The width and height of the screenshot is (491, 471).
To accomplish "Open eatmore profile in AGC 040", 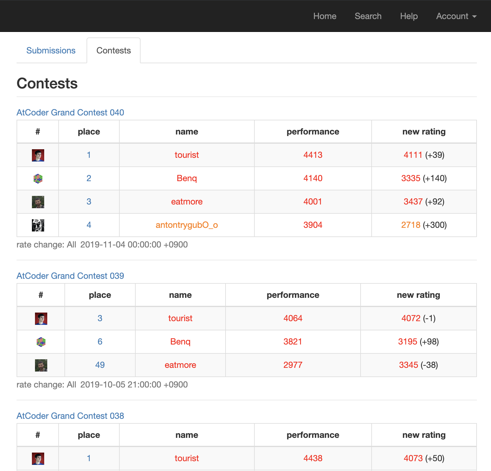I will tap(187, 201).
